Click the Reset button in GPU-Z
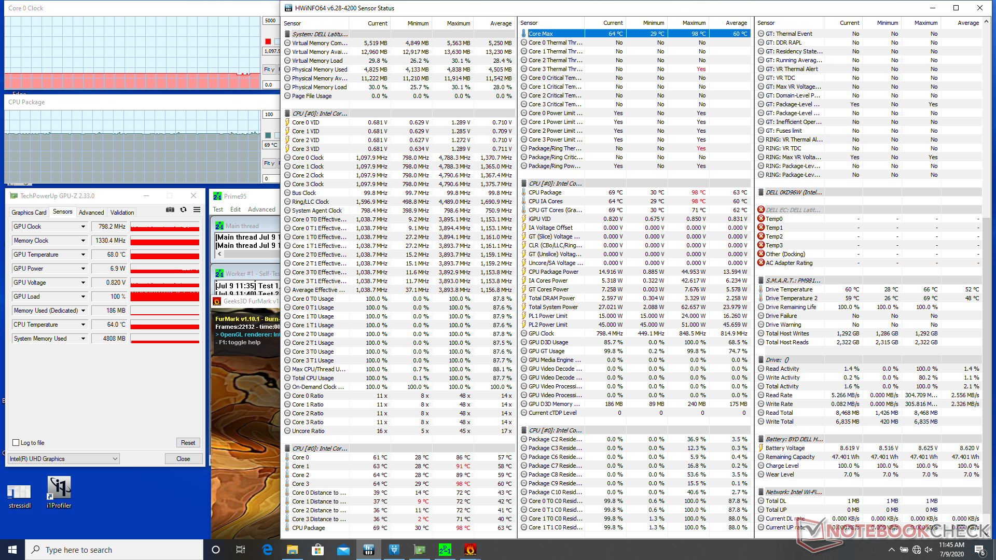The height and width of the screenshot is (560, 996). click(x=188, y=443)
